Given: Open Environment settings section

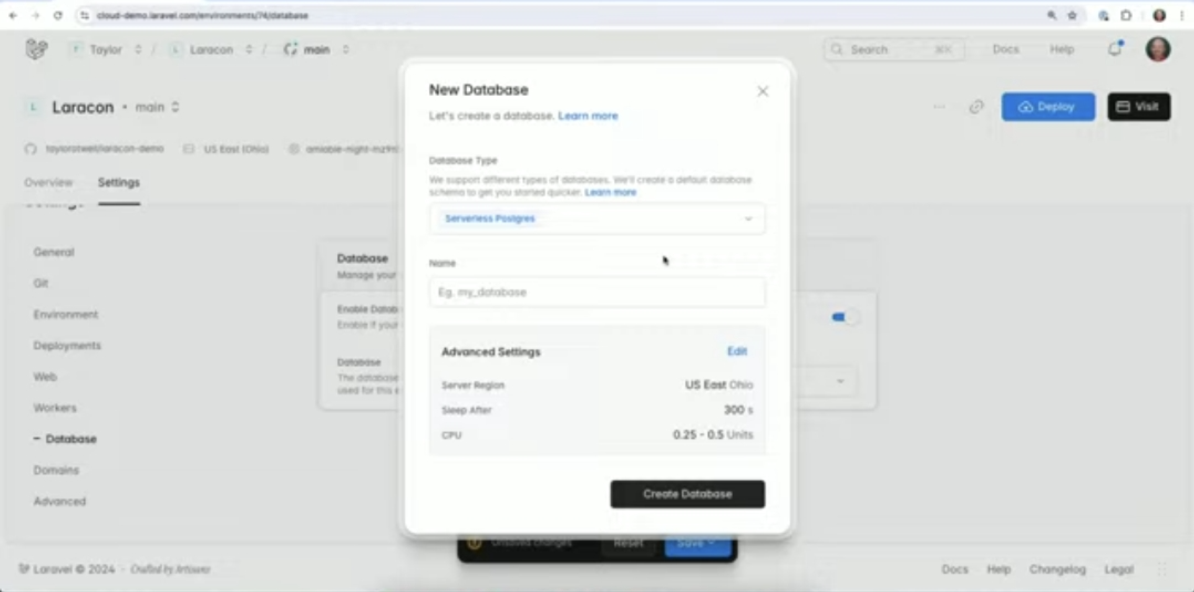Looking at the screenshot, I should click(x=65, y=314).
